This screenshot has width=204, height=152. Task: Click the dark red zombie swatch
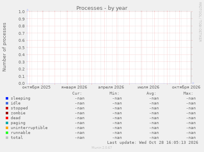(7, 113)
